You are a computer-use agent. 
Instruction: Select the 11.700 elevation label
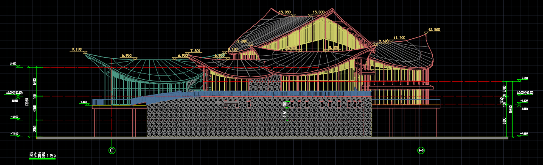point(399,38)
